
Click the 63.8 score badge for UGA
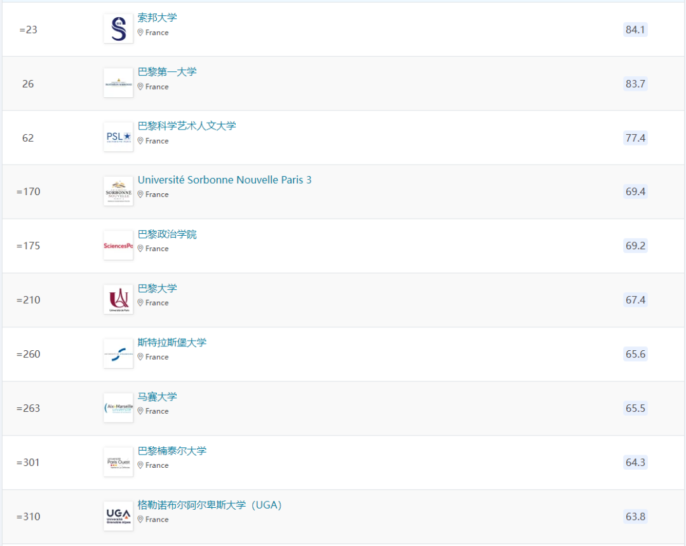[x=635, y=516]
